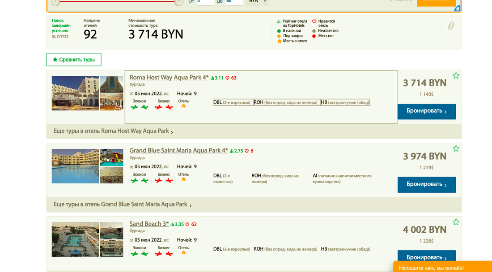The image size is (492, 272).
Task: Expand Еще туры в отель Roma Host Way Aqua Park
Action: 113,131
